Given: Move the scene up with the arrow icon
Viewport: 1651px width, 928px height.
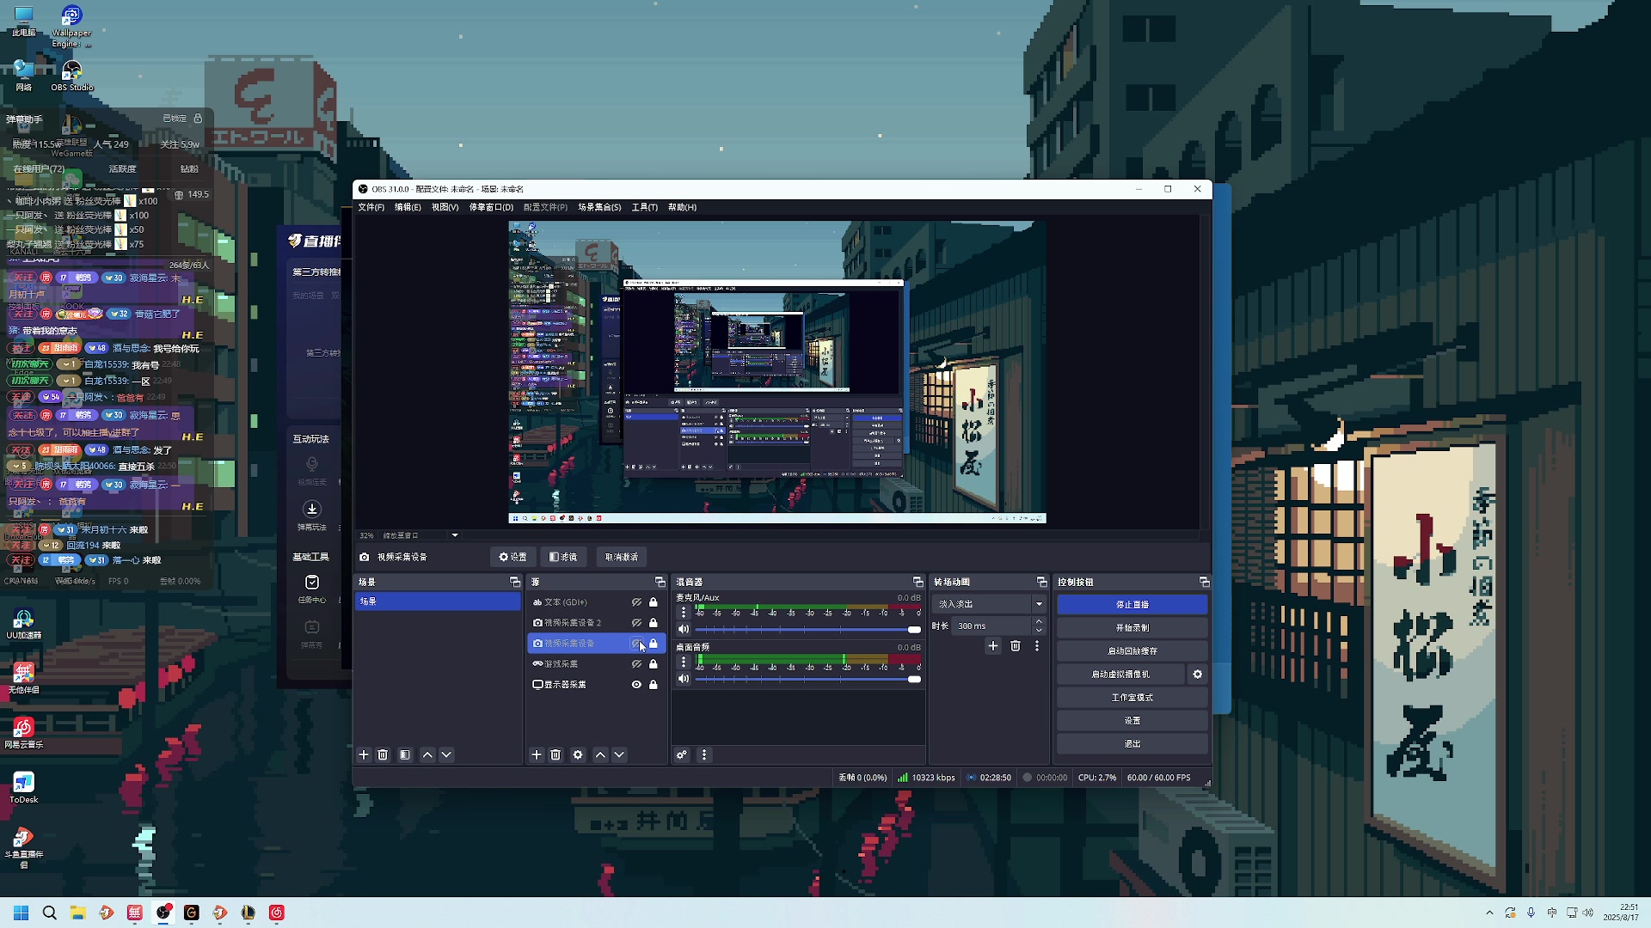Looking at the screenshot, I should (427, 755).
